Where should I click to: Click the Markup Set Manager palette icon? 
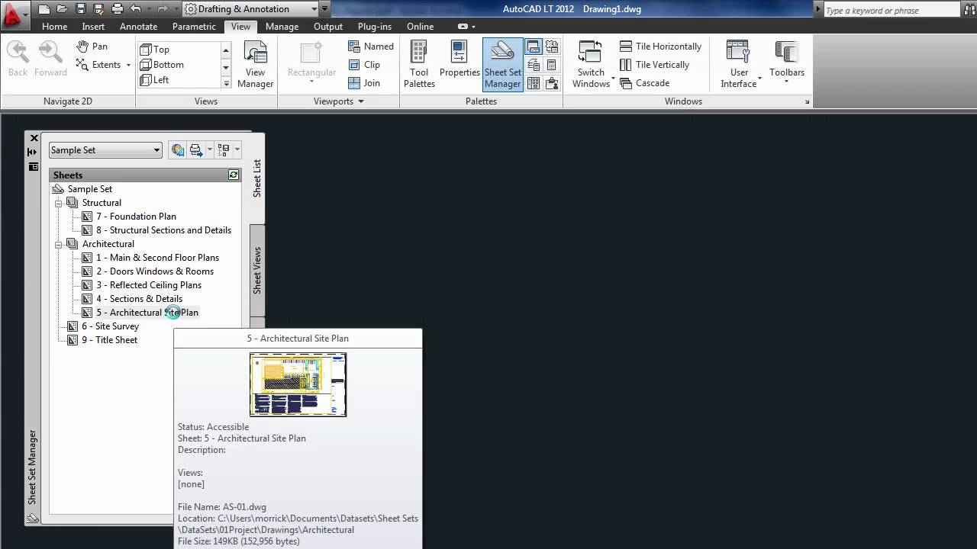coord(552,47)
